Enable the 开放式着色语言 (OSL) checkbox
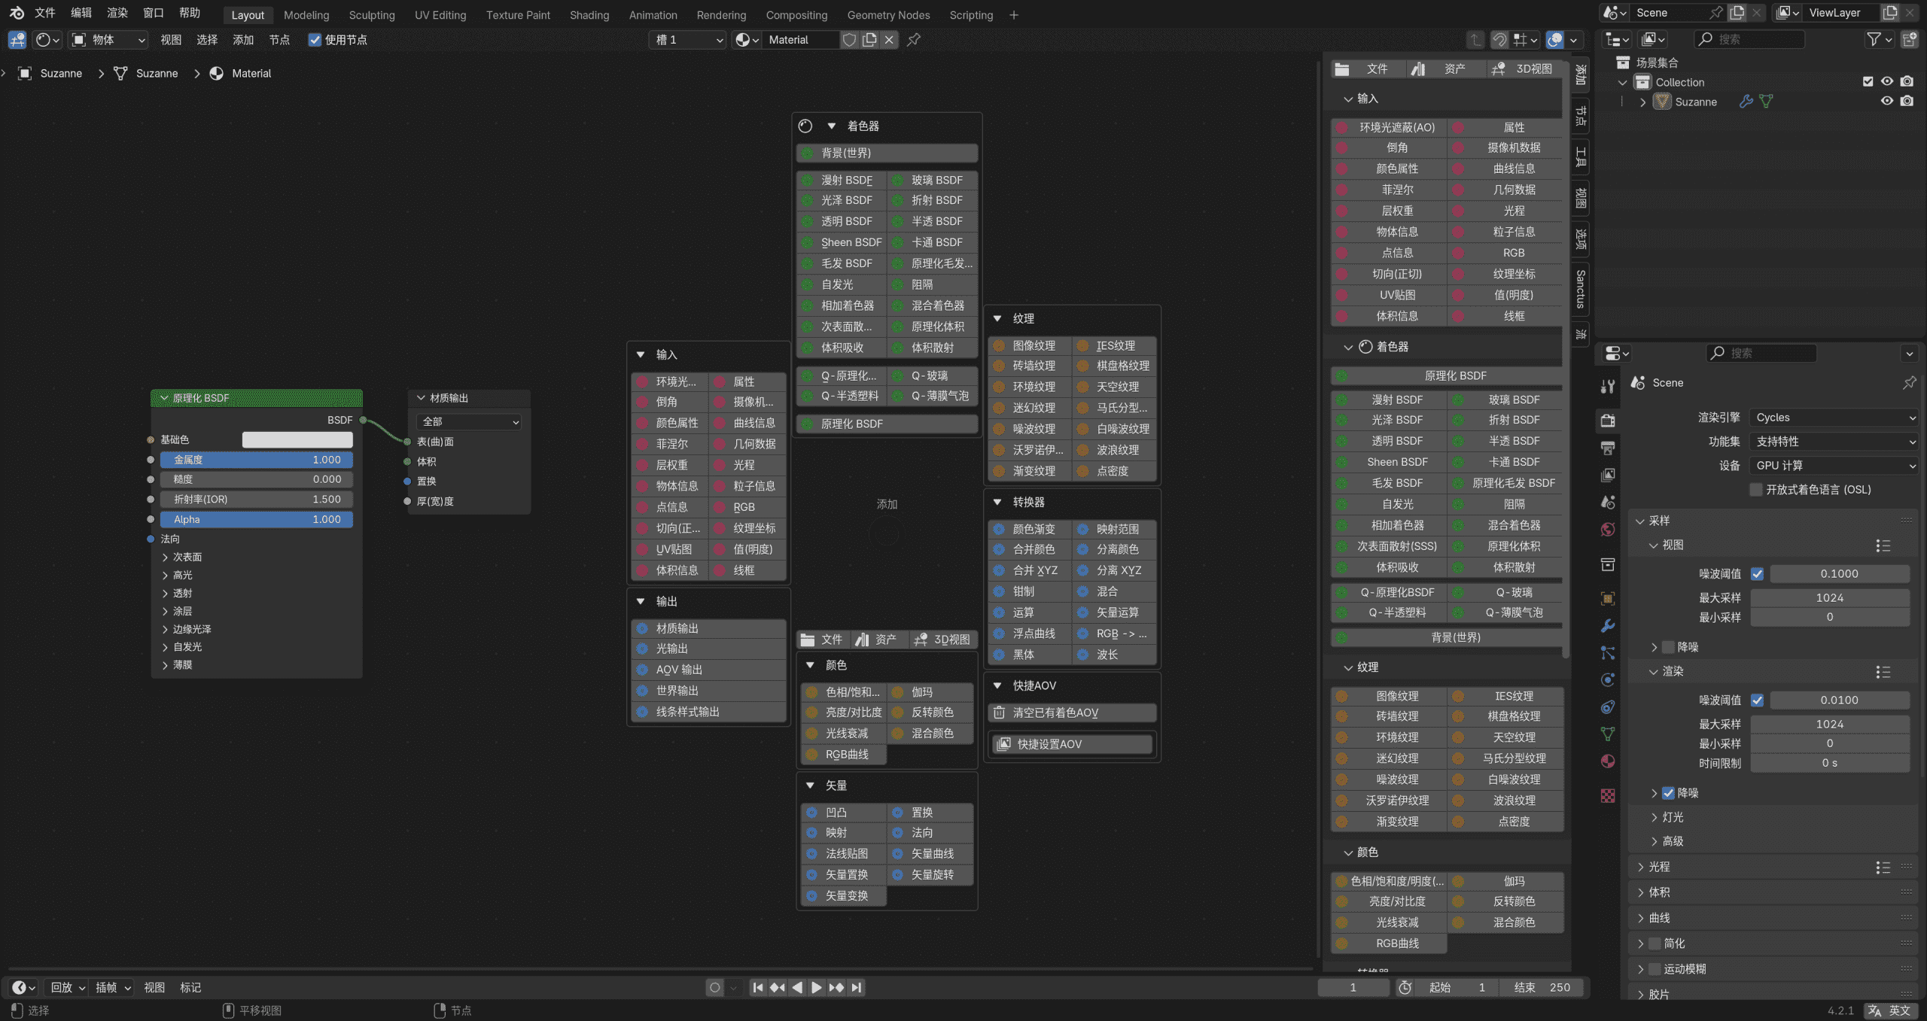The image size is (1927, 1021). tap(1756, 490)
